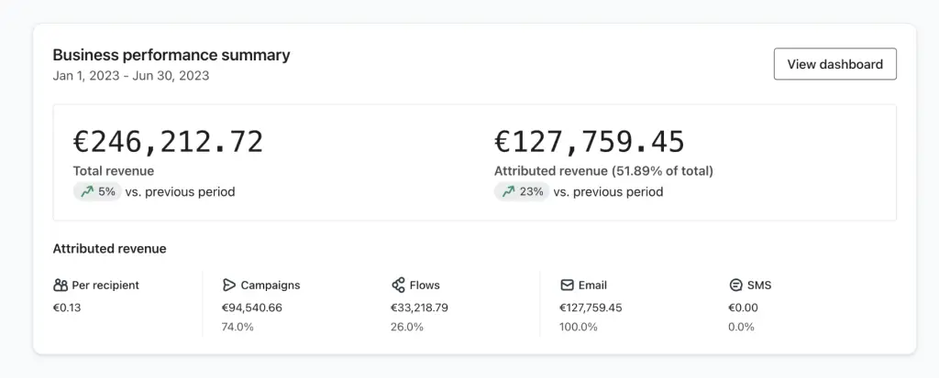Select the 74.0% campaigns percentage

(238, 327)
